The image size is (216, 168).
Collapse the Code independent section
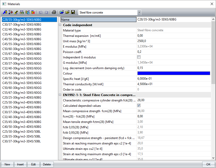click(x=60, y=25)
